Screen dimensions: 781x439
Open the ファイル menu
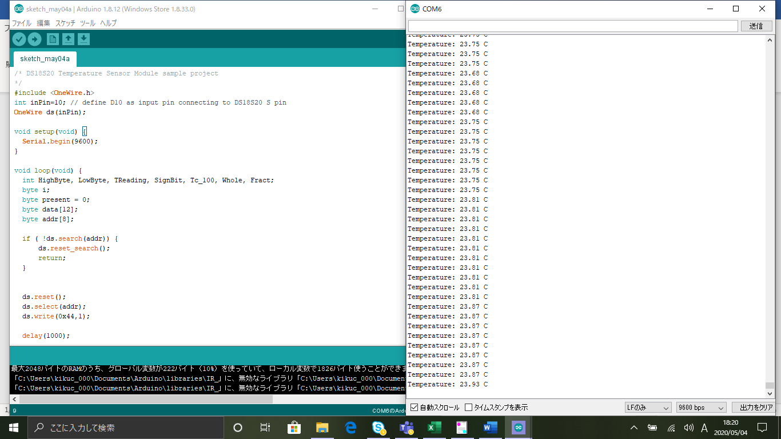(x=22, y=23)
